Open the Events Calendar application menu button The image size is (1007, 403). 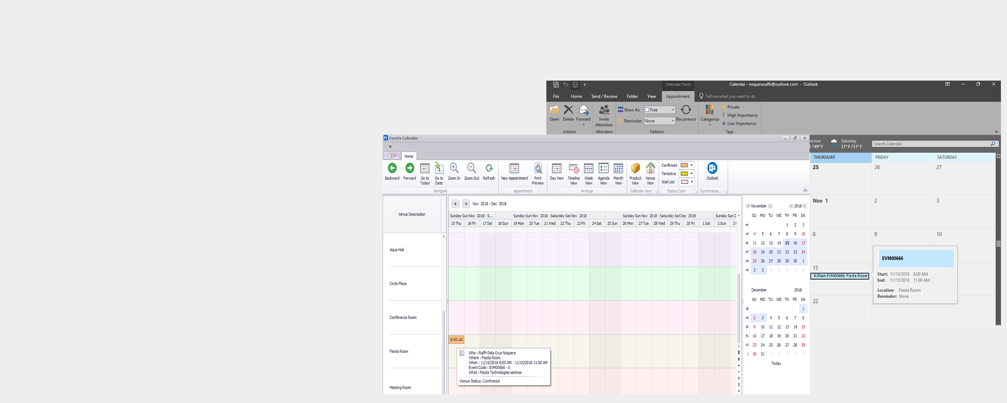(x=393, y=156)
